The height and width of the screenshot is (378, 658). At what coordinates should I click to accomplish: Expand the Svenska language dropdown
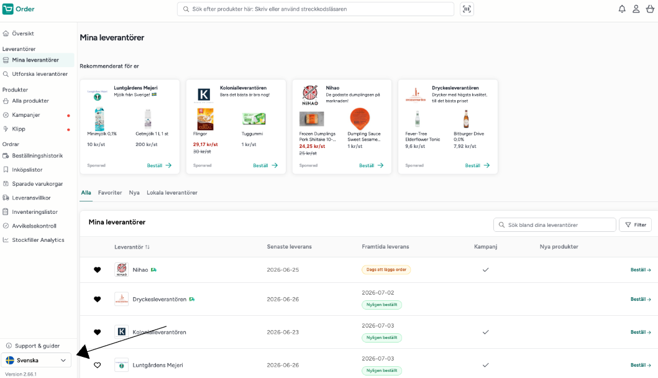pyautogui.click(x=36, y=361)
